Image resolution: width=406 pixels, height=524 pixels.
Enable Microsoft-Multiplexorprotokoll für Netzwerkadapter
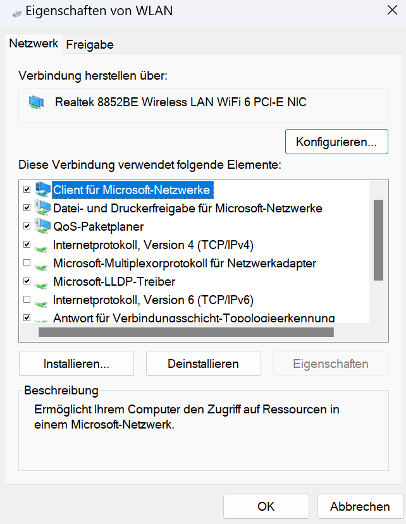[27, 262]
